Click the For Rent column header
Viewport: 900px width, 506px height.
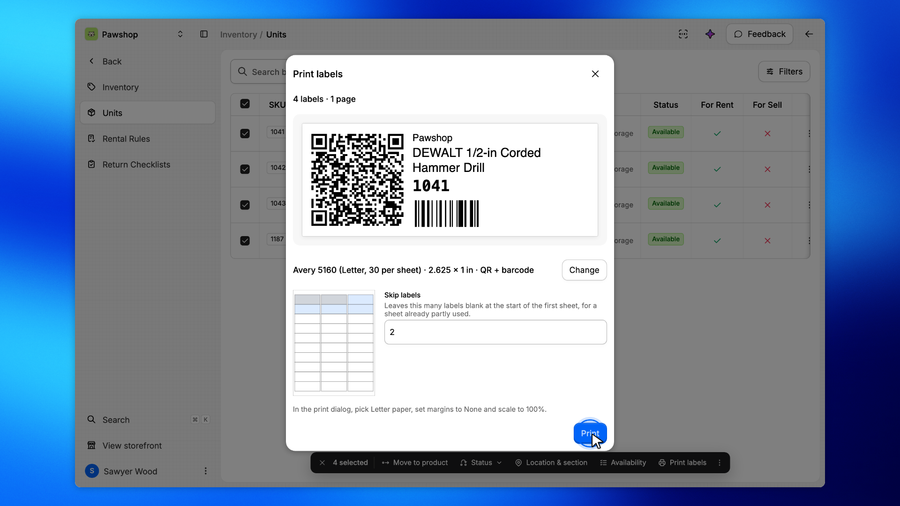click(x=717, y=105)
